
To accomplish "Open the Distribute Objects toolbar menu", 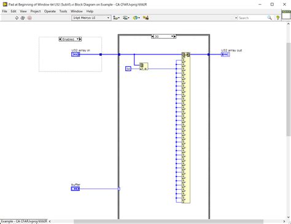I will click(x=126, y=18).
